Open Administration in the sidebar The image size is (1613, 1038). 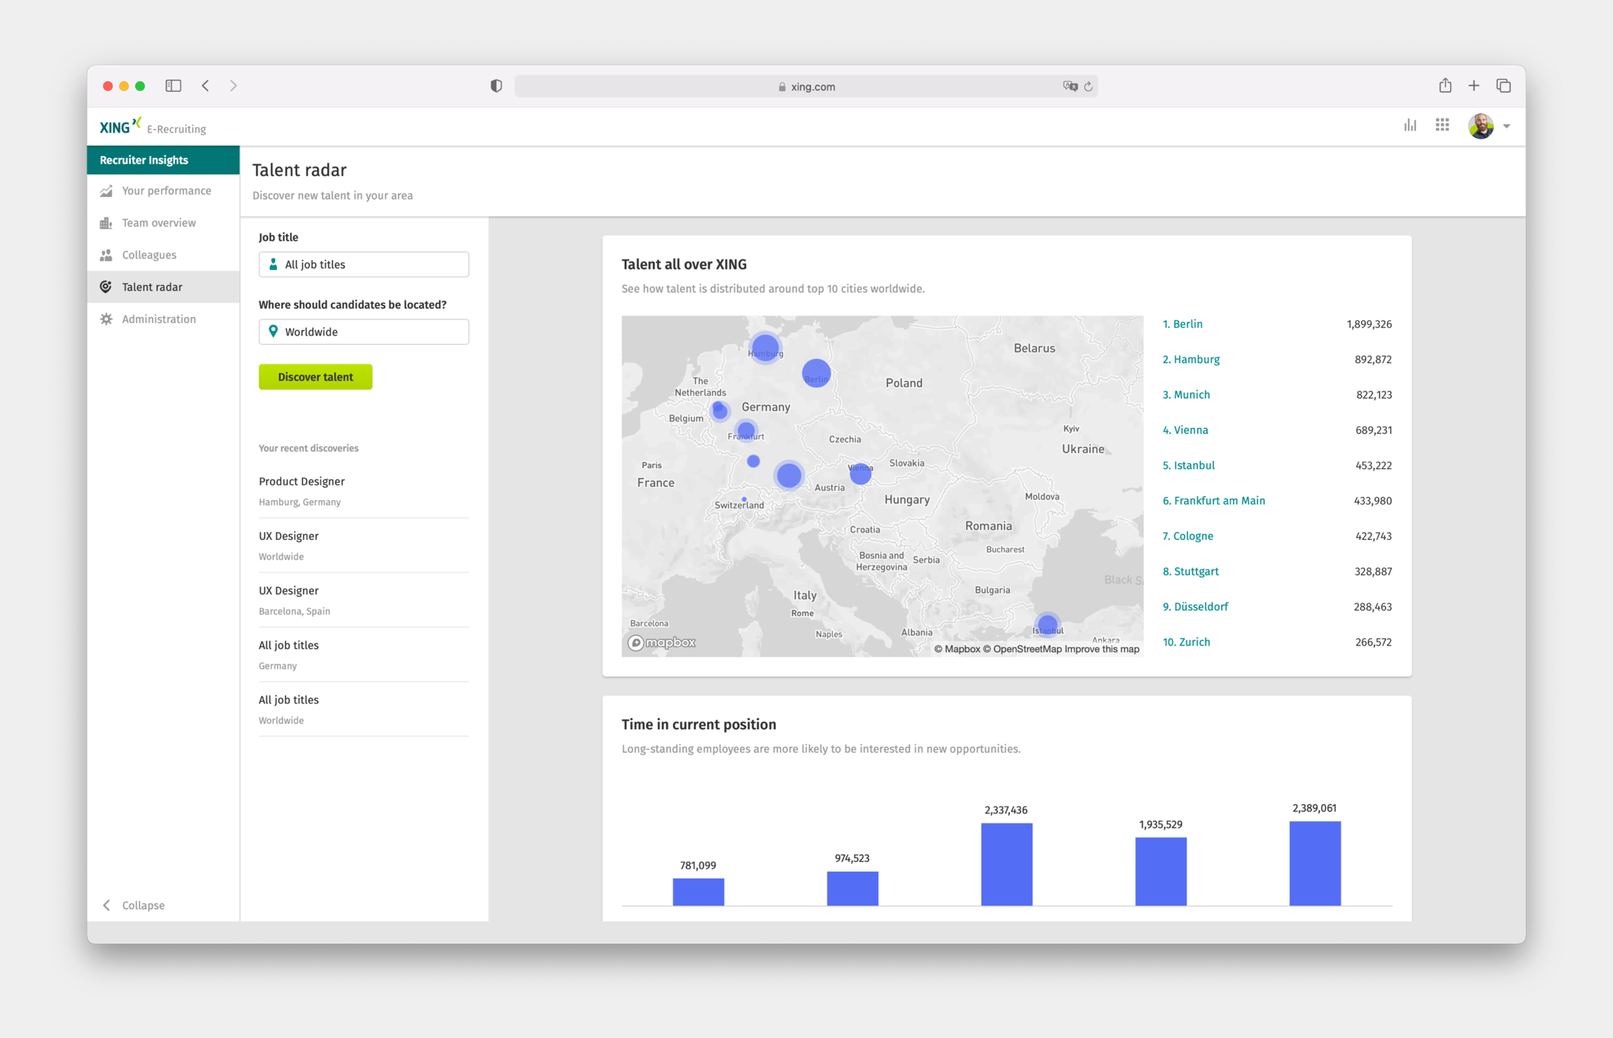(x=159, y=319)
